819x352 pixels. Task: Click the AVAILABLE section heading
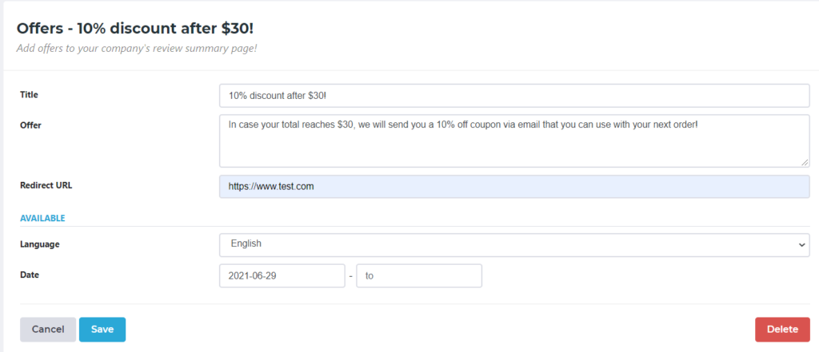click(x=42, y=218)
